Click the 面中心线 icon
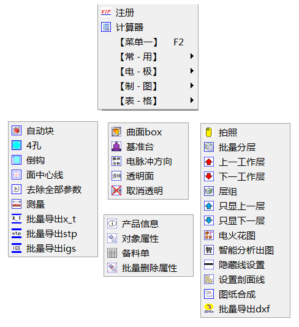Viewport: 299px width, 327px height. tap(17, 175)
